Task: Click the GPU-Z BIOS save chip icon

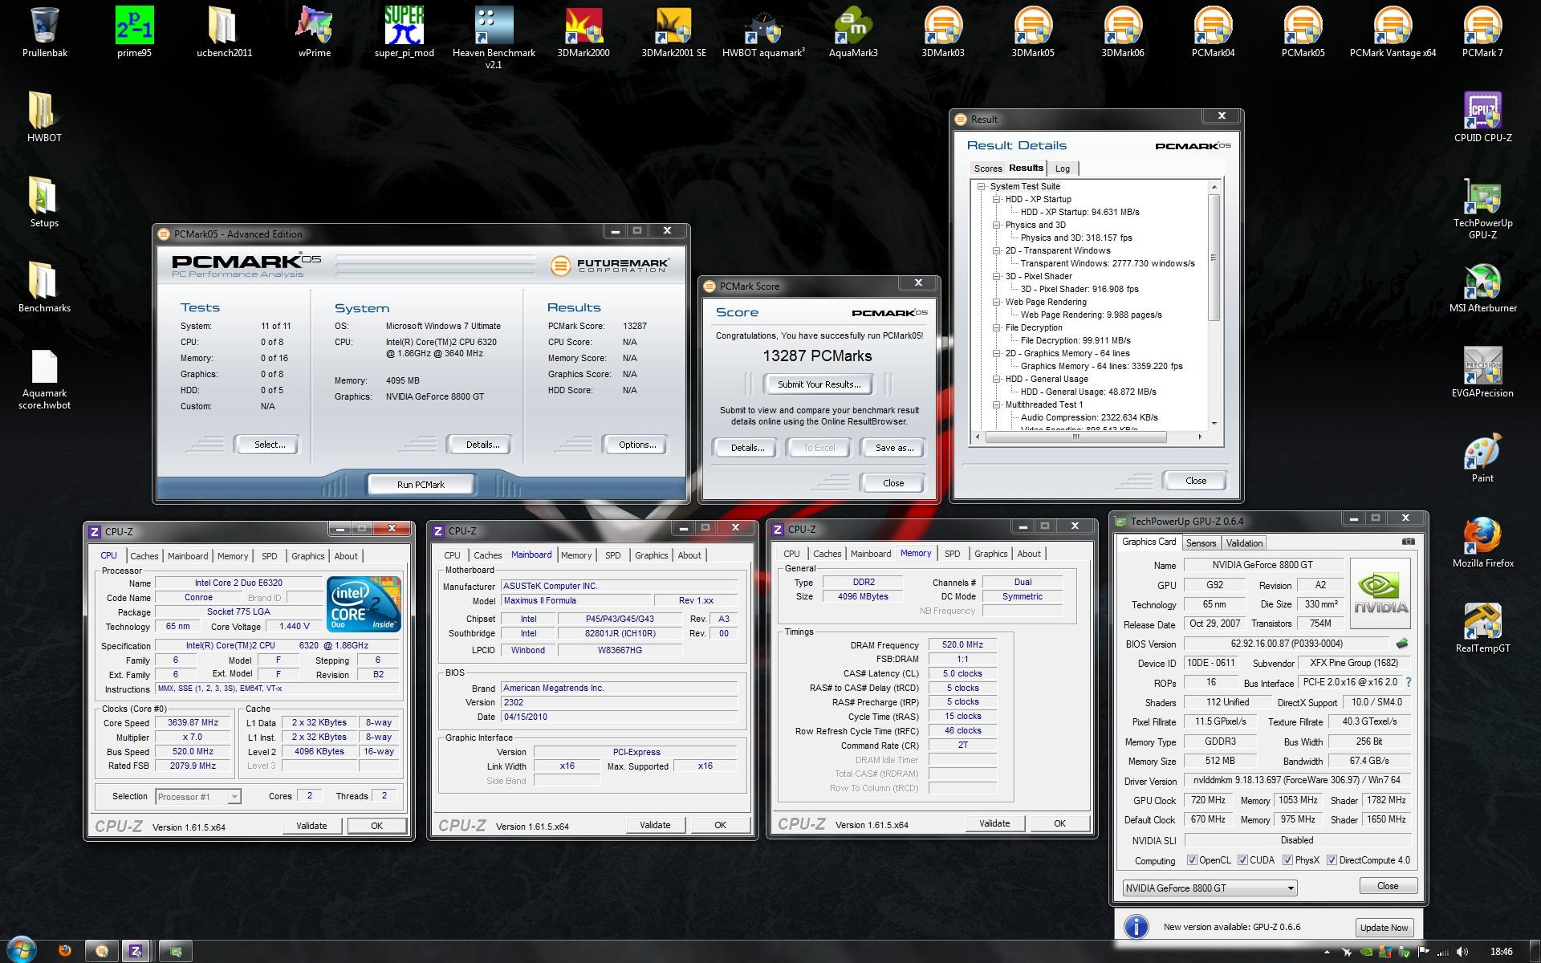Action: (x=1401, y=644)
